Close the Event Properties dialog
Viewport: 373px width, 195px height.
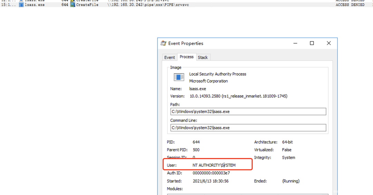point(329,43)
